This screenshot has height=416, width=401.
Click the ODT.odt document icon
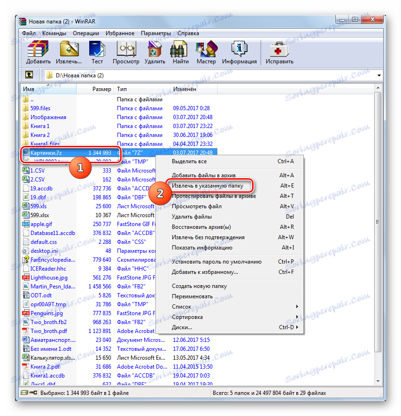pos(26,295)
